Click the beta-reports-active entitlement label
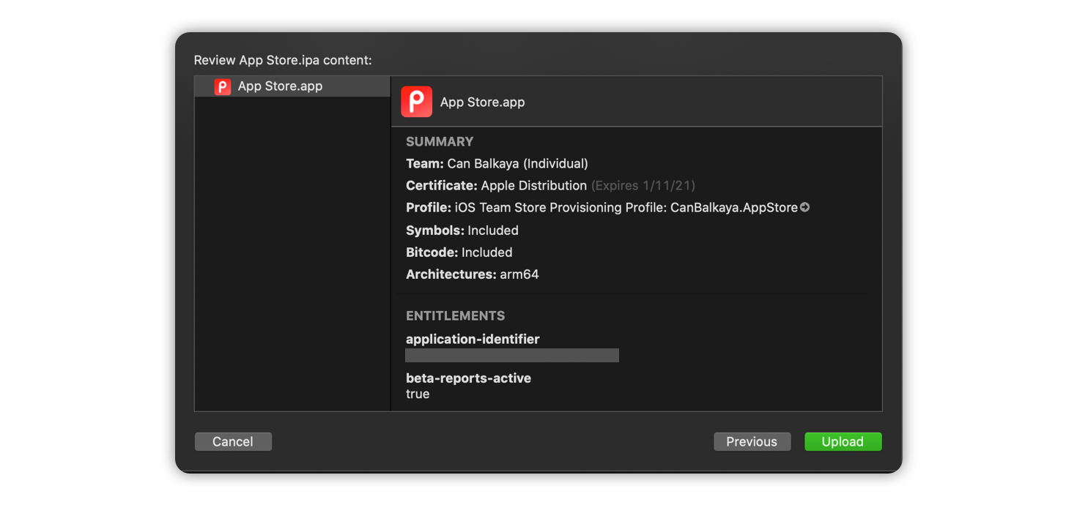Image resolution: width=1077 pixels, height=505 pixels. point(468,378)
